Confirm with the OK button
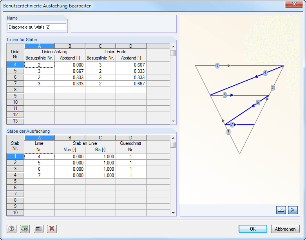 [253, 229]
